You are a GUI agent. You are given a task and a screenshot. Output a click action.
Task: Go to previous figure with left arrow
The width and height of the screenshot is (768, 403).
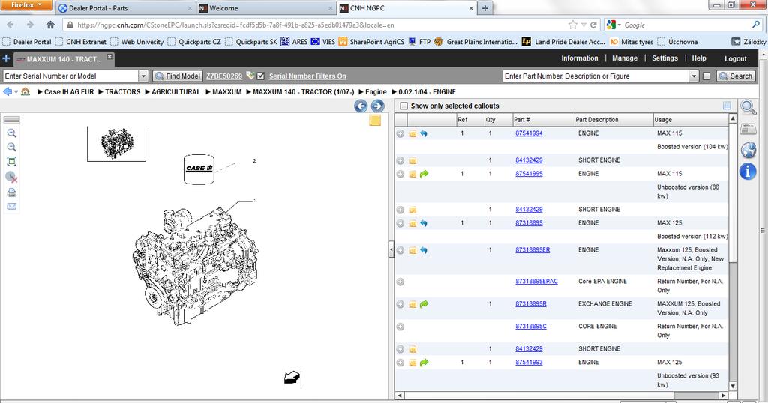click(x=361, y=106)
